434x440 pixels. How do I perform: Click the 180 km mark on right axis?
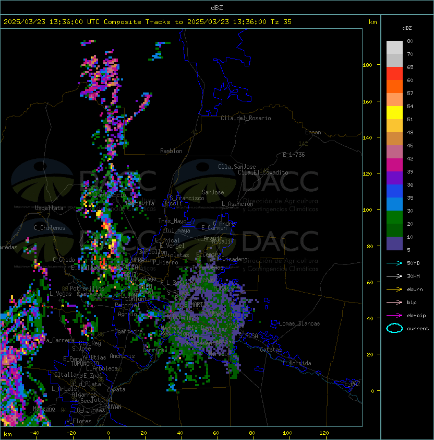(x=367, y=65)
